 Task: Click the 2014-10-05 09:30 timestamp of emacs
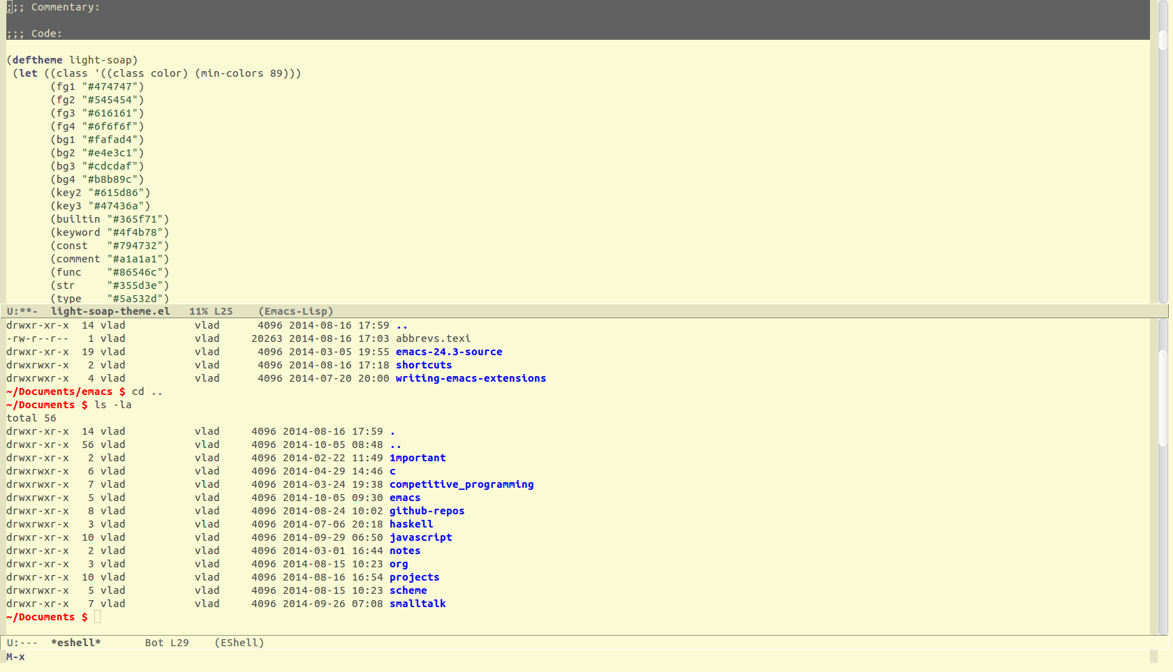click(x=333, y=498)
